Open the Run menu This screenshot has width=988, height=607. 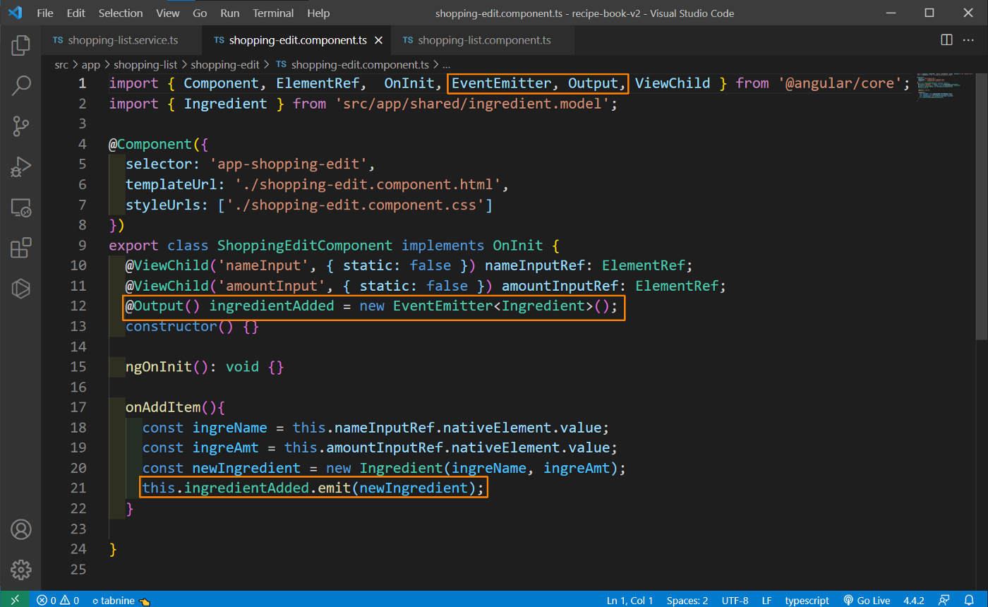coord(230,13)
